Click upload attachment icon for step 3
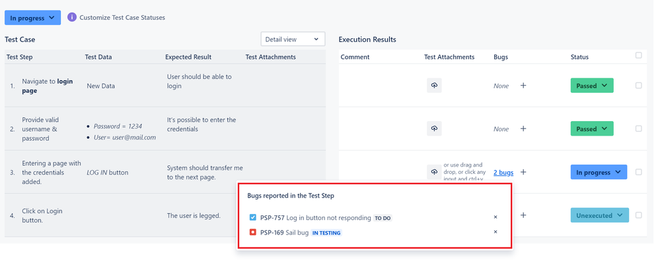Viewport: 660px width, 266px height. [x=434, y=172]
